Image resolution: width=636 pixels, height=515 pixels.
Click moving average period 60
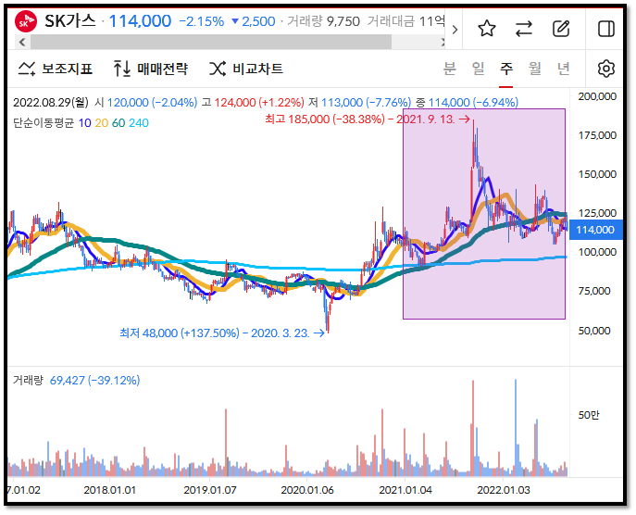118,123
